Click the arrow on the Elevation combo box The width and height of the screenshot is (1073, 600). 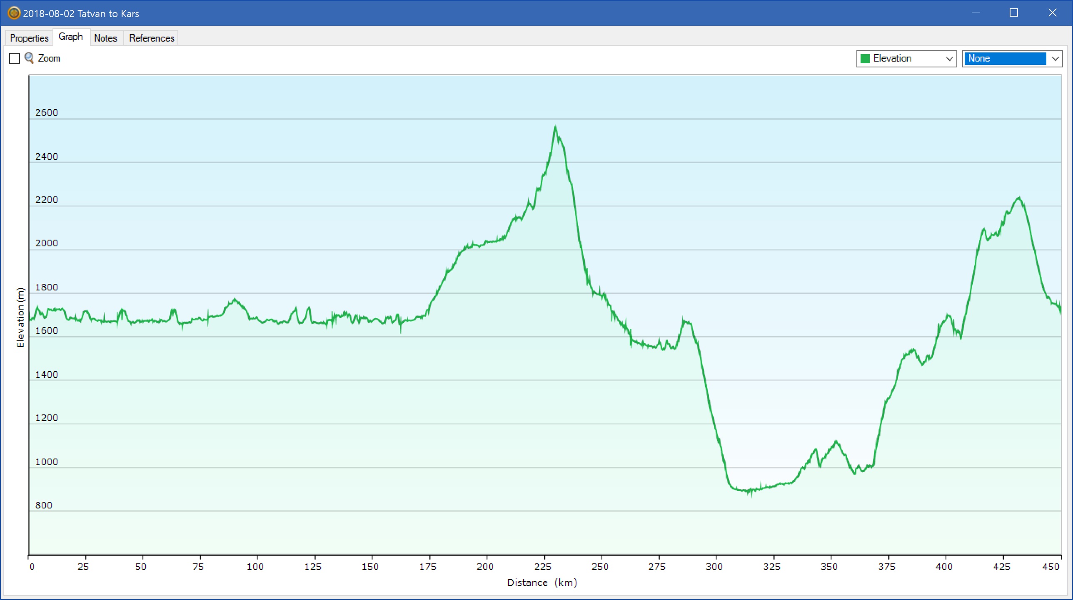pos(949,59)
